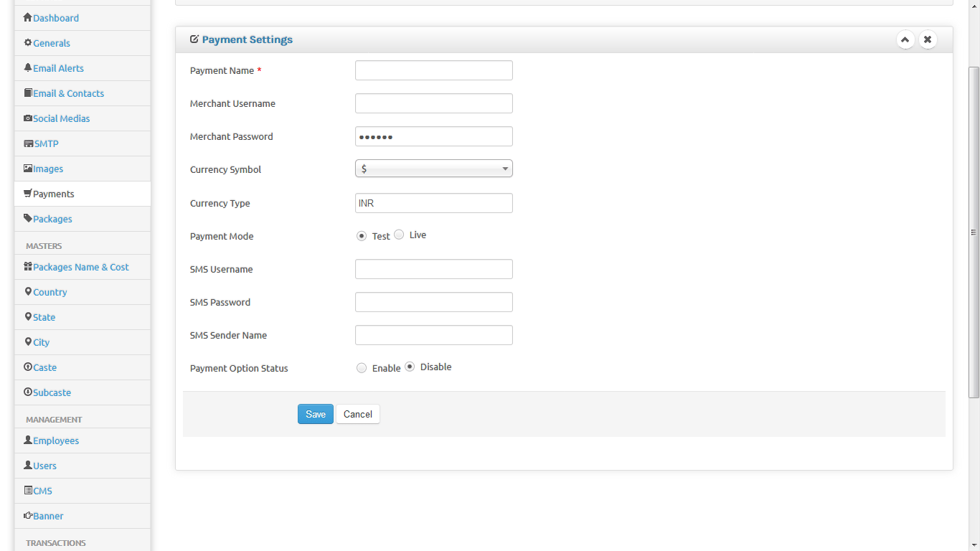This screenshot has height=551, width=980.
Task: Click the Images picture icon
Action: 28,168
